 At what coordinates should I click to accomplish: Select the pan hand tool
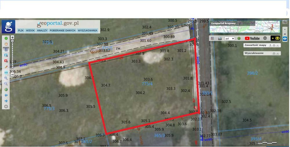pos(6,44)
